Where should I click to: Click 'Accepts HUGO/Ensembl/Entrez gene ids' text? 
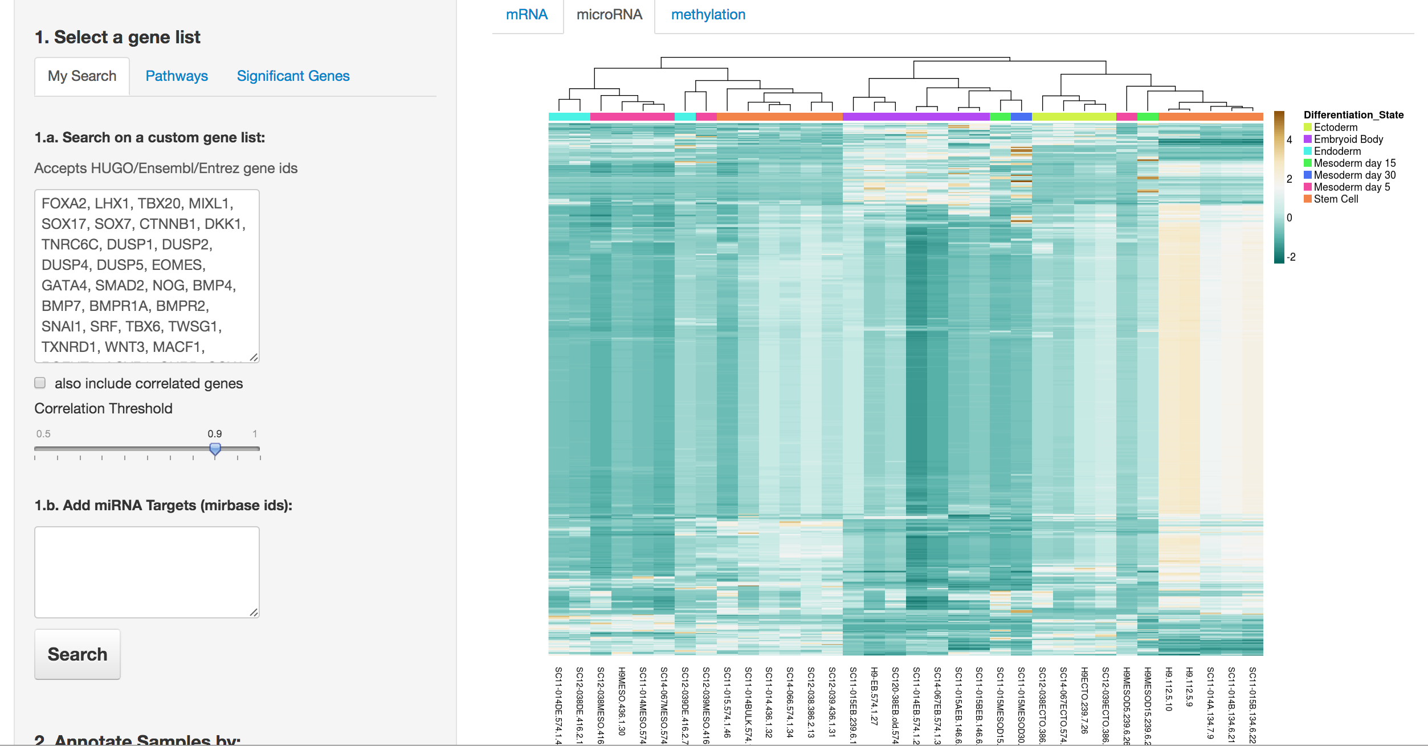click(166, 169)
